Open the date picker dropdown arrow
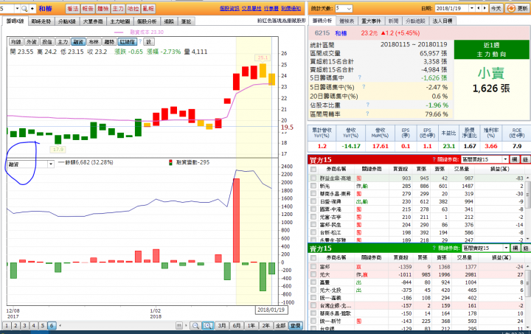Viewport: 531px width, 334px height. pyautogui.click(x=472, y=8)
